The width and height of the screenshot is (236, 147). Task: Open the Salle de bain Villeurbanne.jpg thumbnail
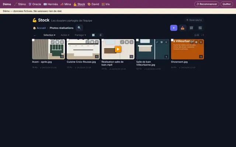pyautogui.click(x=153, y=49)
